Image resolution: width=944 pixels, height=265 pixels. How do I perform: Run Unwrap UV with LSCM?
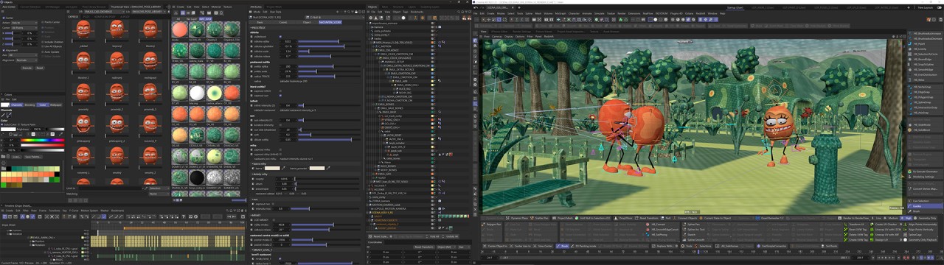point(886,230)
